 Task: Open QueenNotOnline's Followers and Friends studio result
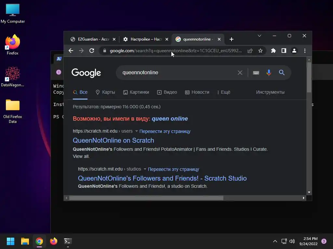162,178
